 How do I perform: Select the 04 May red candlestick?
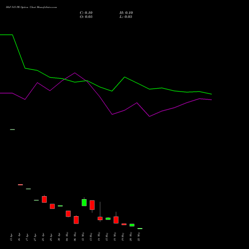click(68, 214)
